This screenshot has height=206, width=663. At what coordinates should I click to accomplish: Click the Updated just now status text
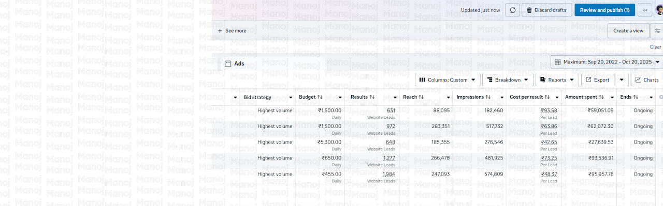481,10
